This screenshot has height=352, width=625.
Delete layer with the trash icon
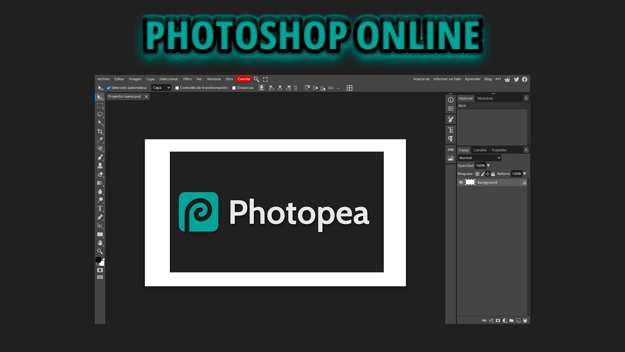(x=525, y=321)
